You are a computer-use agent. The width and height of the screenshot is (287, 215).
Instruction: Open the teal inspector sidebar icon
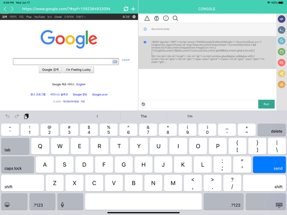tap(282, 41)
